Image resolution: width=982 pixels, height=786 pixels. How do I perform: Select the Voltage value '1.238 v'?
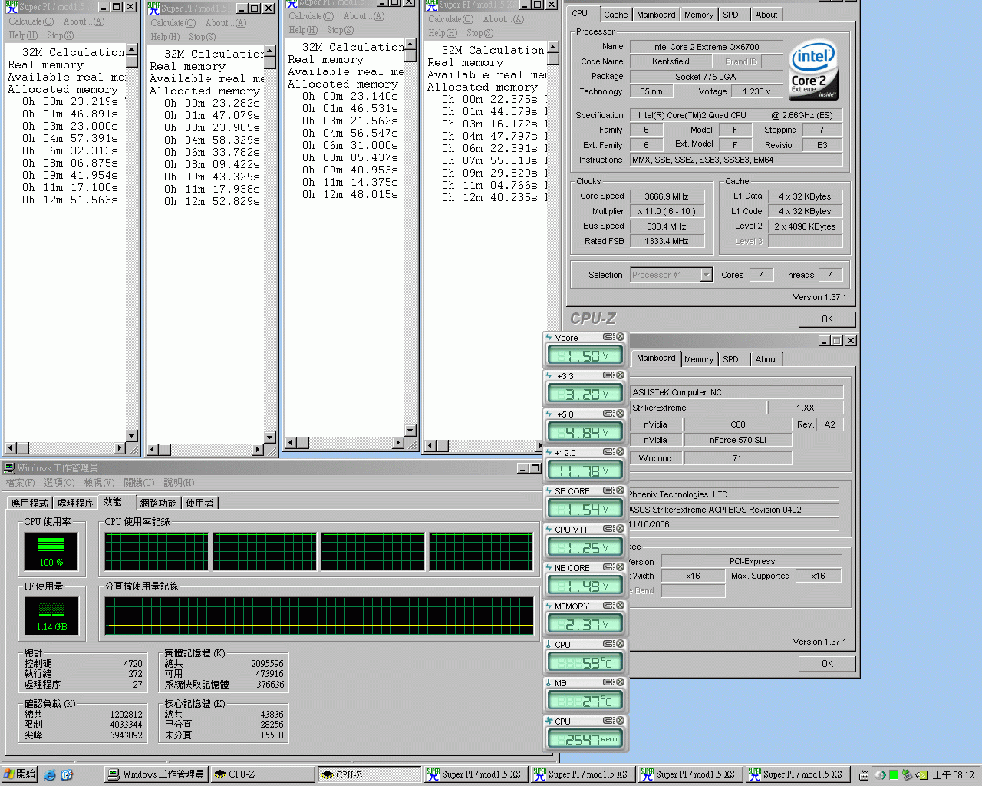pos(756,91)
